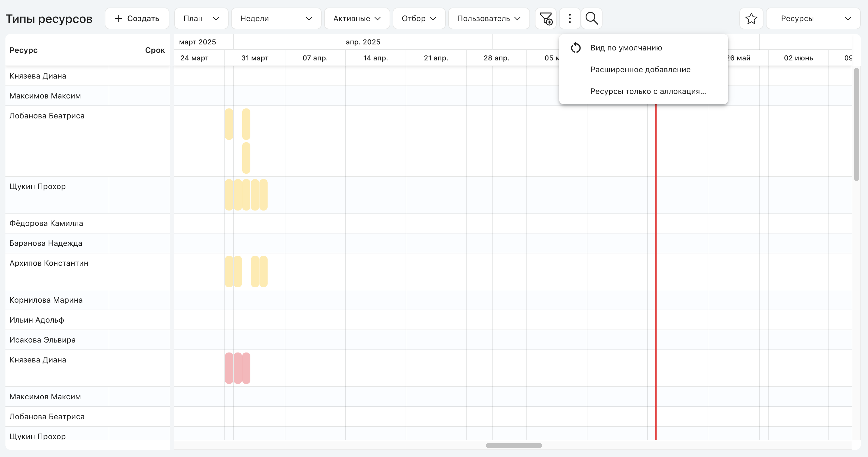
Task: Click Лобанова Беатриса's lower yellow allocation bar
Action: (x=246, y=158)
